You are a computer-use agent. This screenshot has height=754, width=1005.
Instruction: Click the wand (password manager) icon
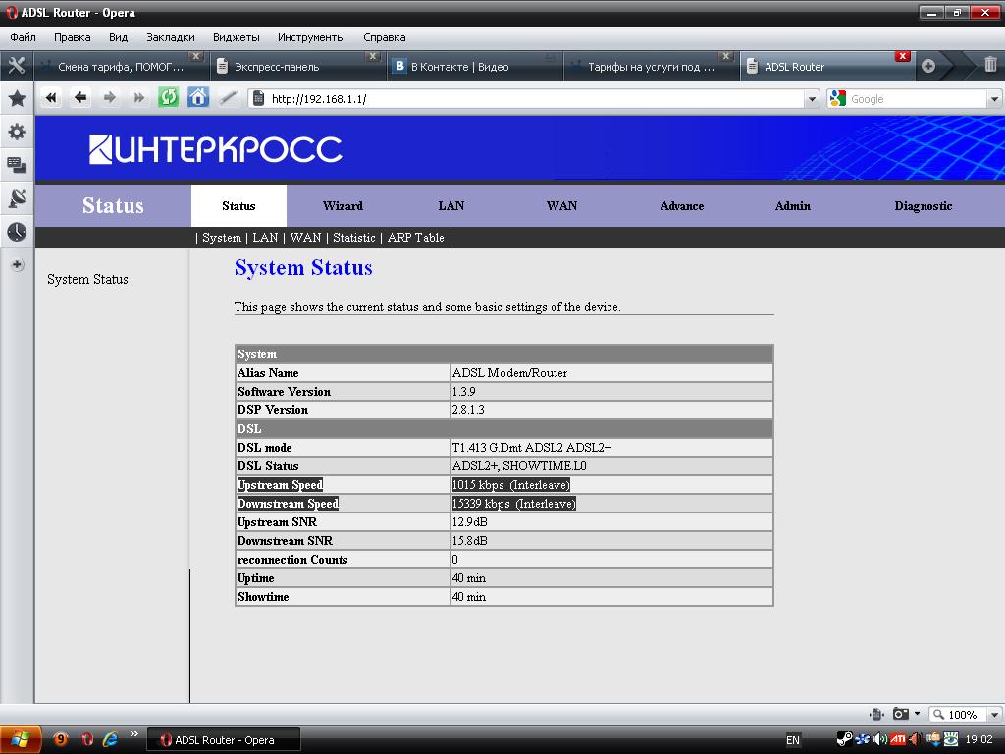click(228, 97)
